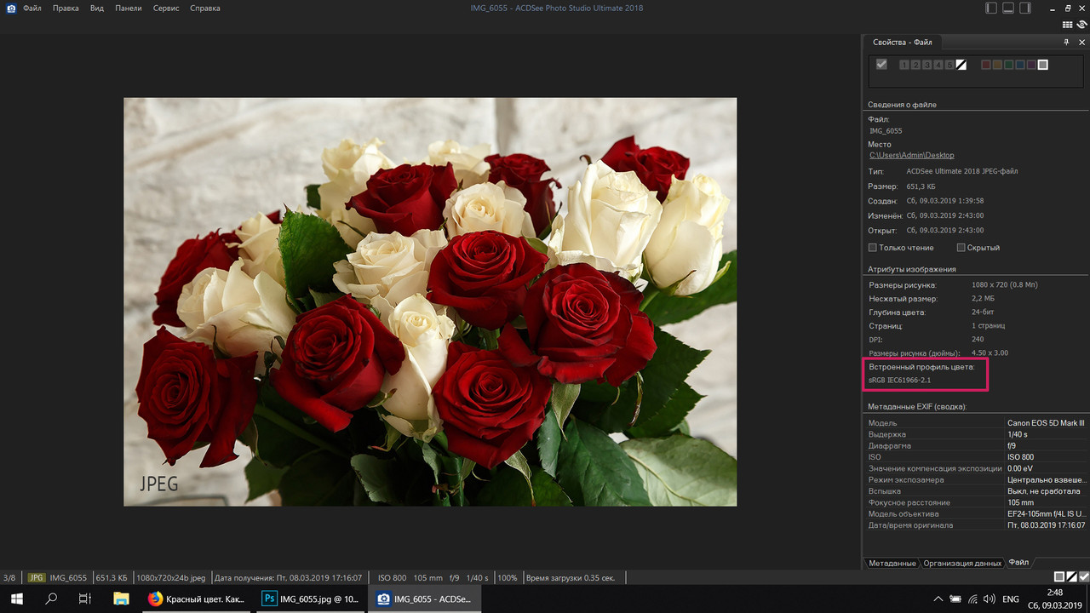Apply the red color label swatch
Image resolution: width=1090 pixels, height=613 pixels.
point(986,65)
